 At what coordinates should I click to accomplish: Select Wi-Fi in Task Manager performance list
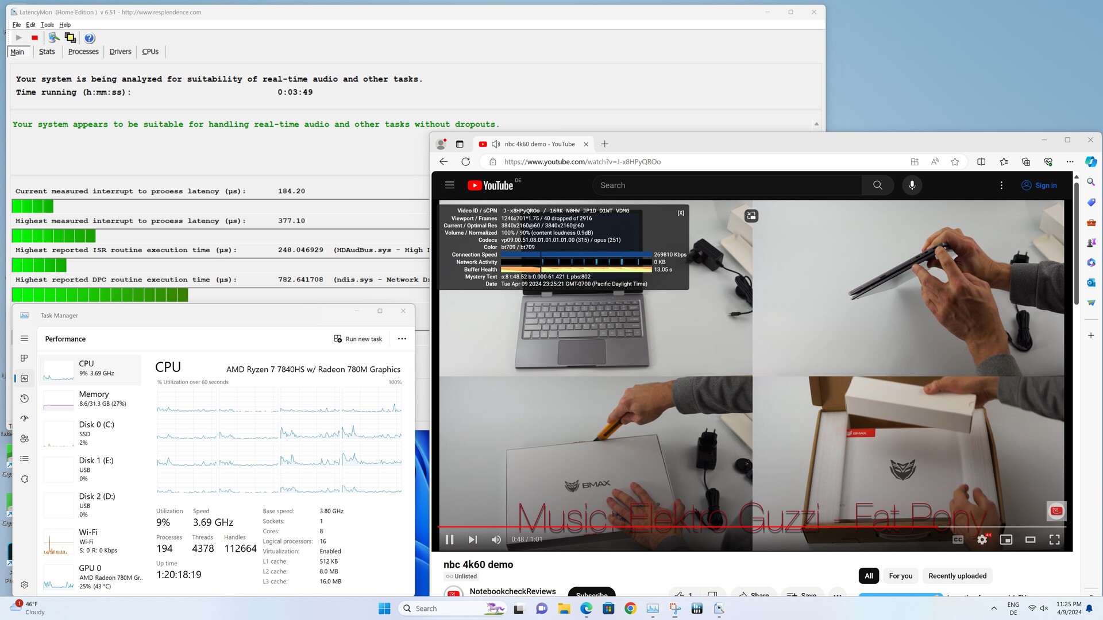coord(90,541)
